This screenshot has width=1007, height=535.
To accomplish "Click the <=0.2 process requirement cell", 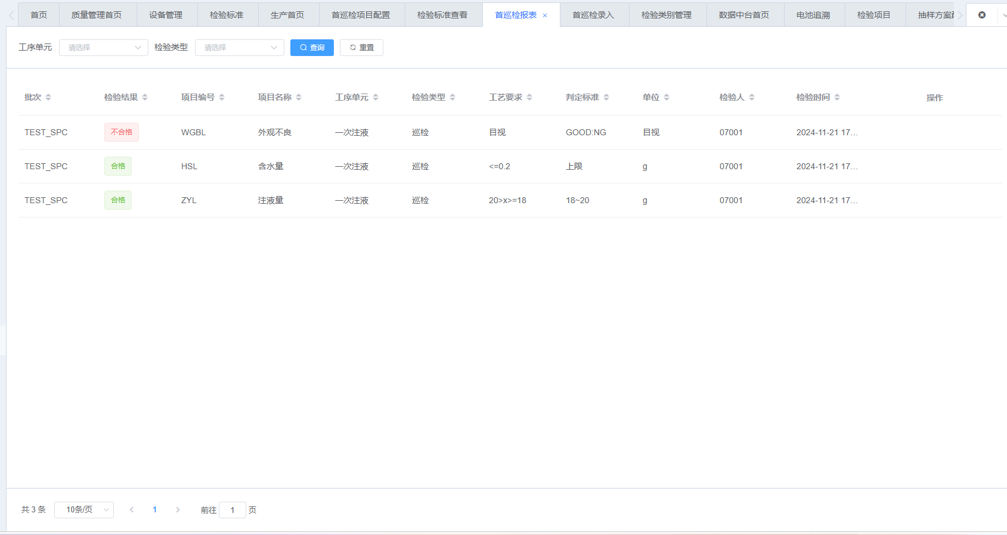I will point(500,166).
